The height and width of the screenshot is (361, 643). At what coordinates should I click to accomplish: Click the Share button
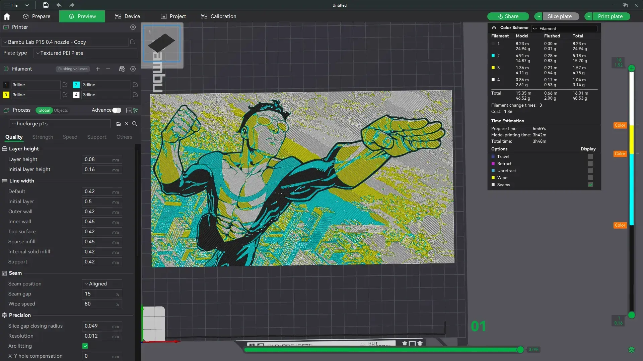point(508,16)
